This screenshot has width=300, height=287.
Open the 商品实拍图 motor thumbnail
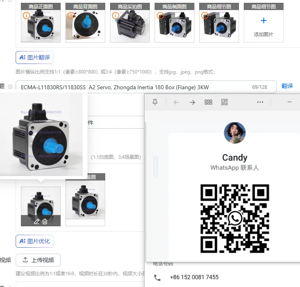coord(130,23)
